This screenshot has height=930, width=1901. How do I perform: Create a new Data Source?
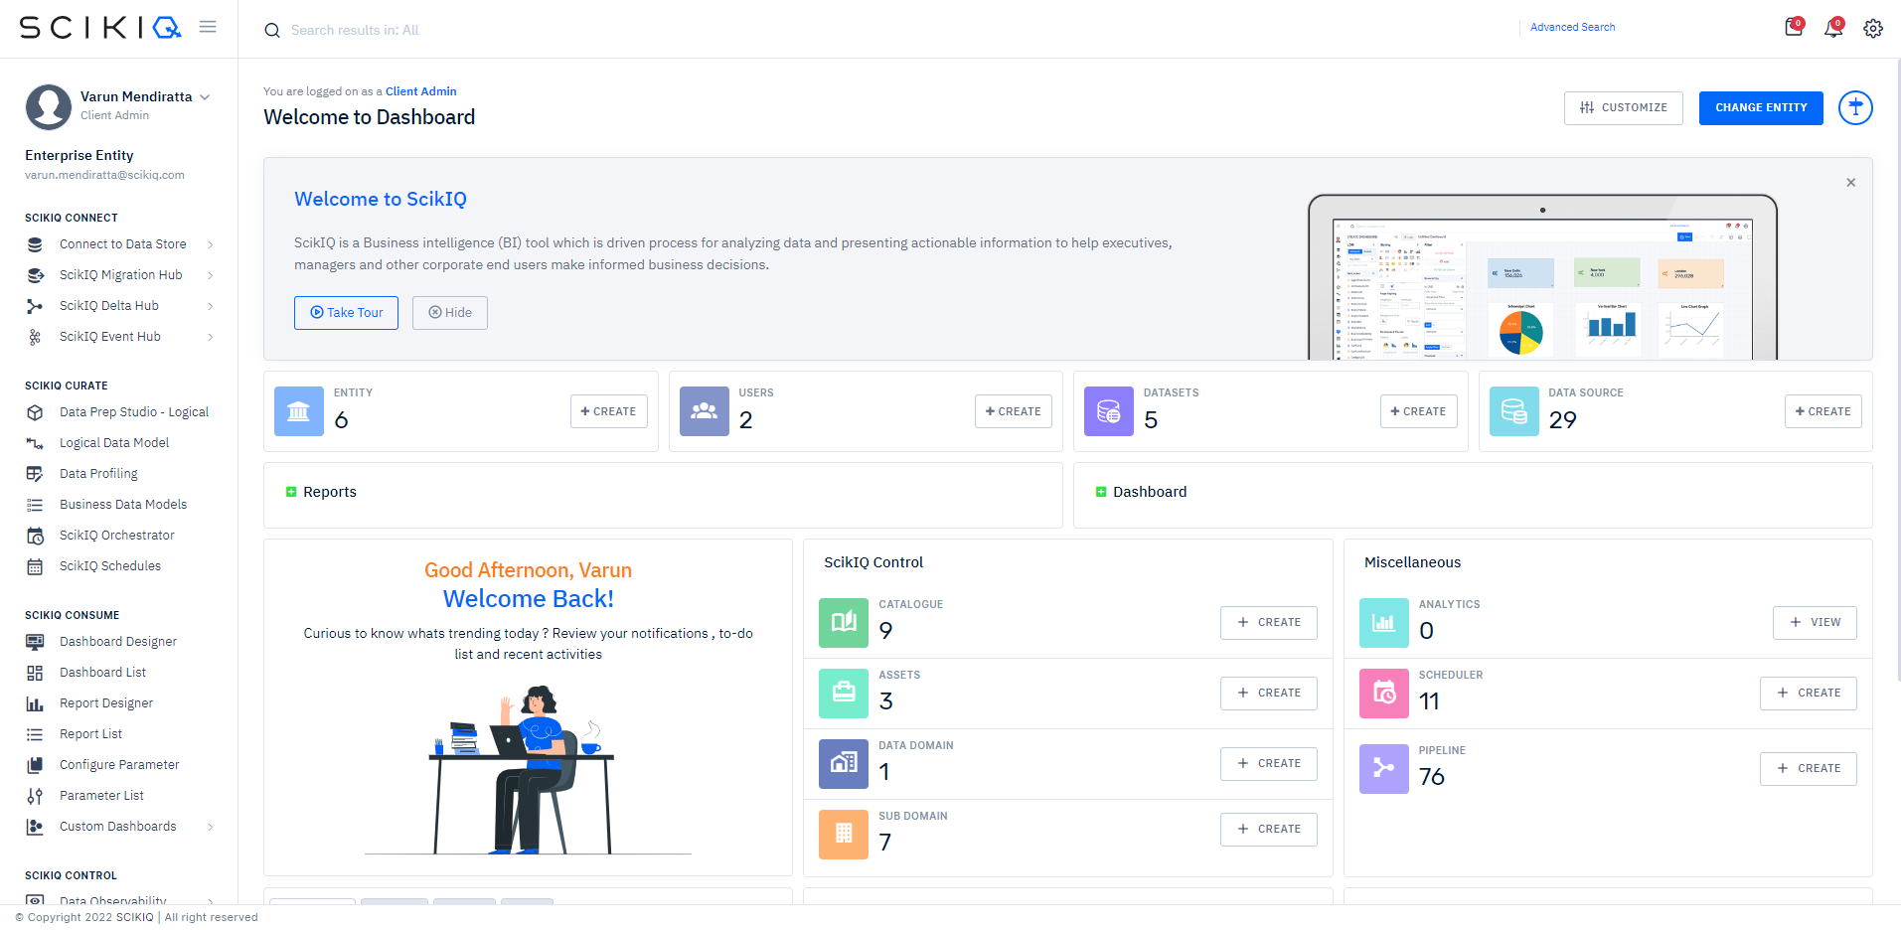(x=1823, y=411)
